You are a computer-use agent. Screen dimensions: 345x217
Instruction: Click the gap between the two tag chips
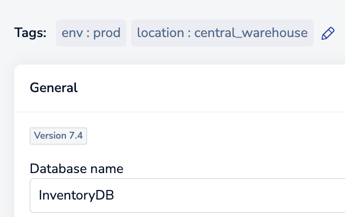(129, 33)
